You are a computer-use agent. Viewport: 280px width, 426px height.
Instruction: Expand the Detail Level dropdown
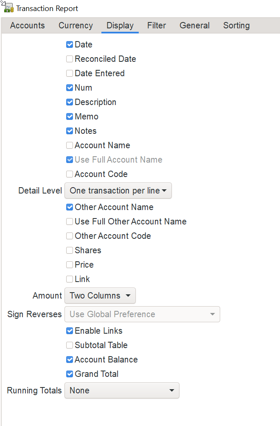point(118,191)
